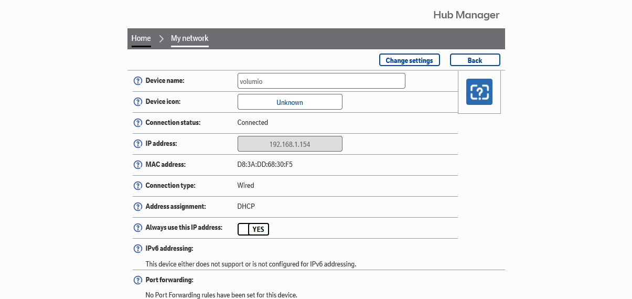Viewport: 632px width, 299px height.
Task: View help for Address assignment
Action: point(138,207)
